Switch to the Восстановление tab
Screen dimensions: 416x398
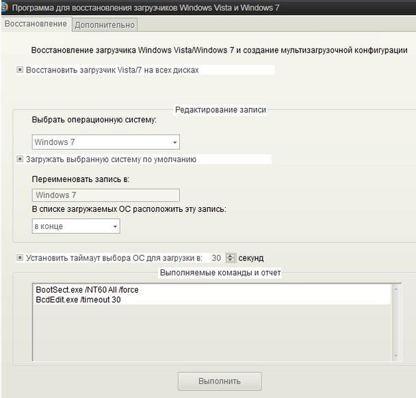[36, 24]
